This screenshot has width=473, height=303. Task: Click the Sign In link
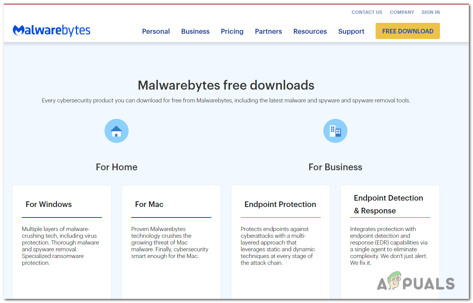(x=431, y=12)
